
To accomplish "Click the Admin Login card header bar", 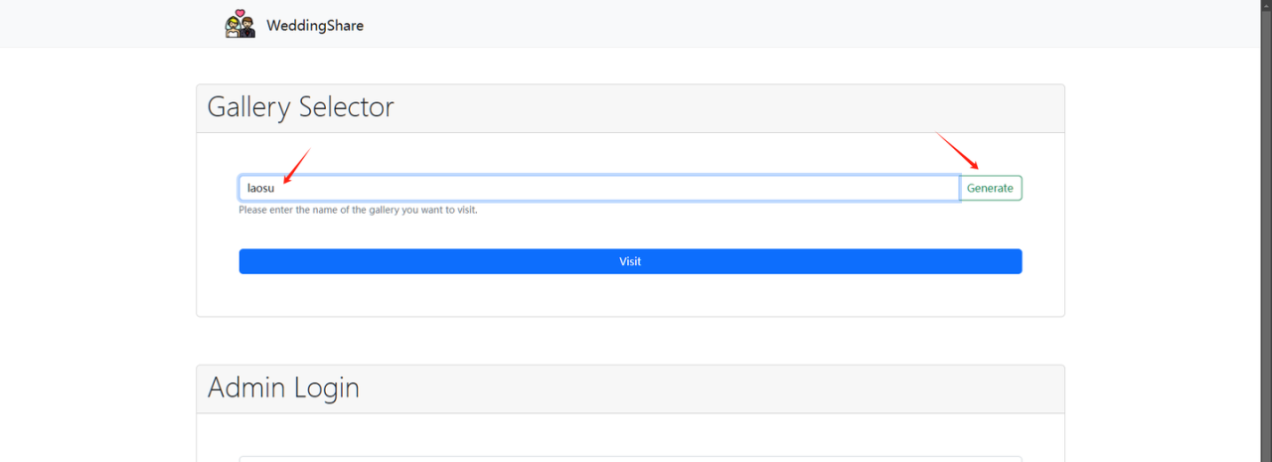I will coord(696,388).
